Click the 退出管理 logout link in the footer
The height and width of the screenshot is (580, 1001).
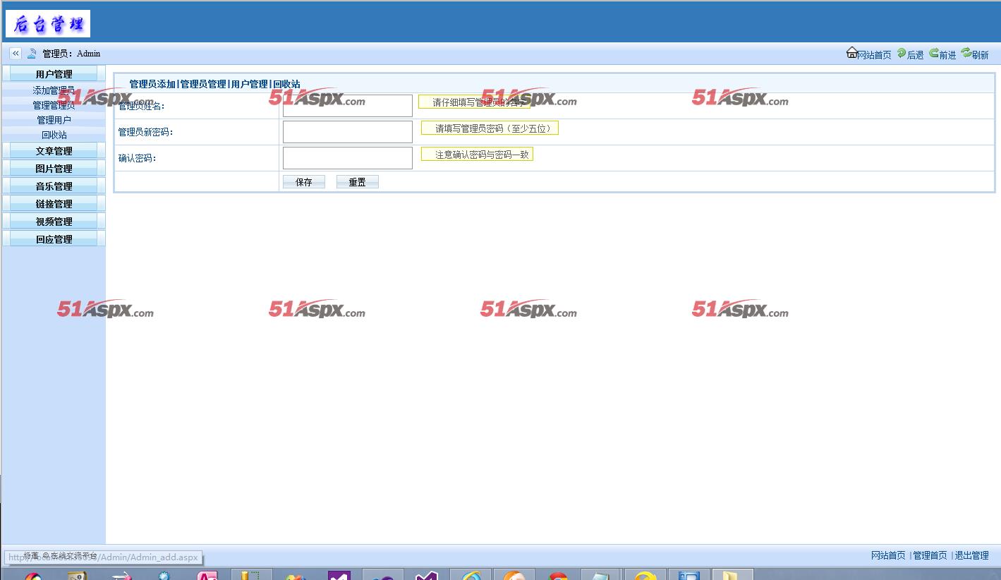coord(971,555)
